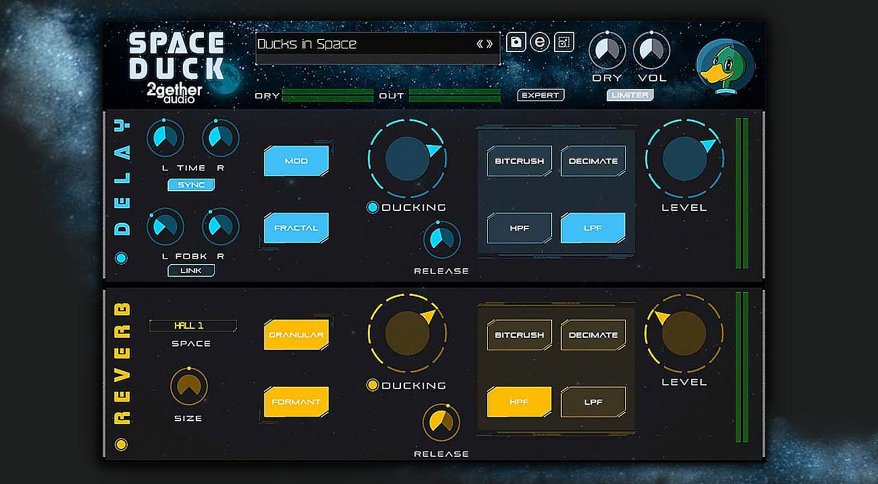Image resolution: width=878 pixels, height=484 pixels.
Task: Enable the delay HPF filter
Action: (519, 228)
